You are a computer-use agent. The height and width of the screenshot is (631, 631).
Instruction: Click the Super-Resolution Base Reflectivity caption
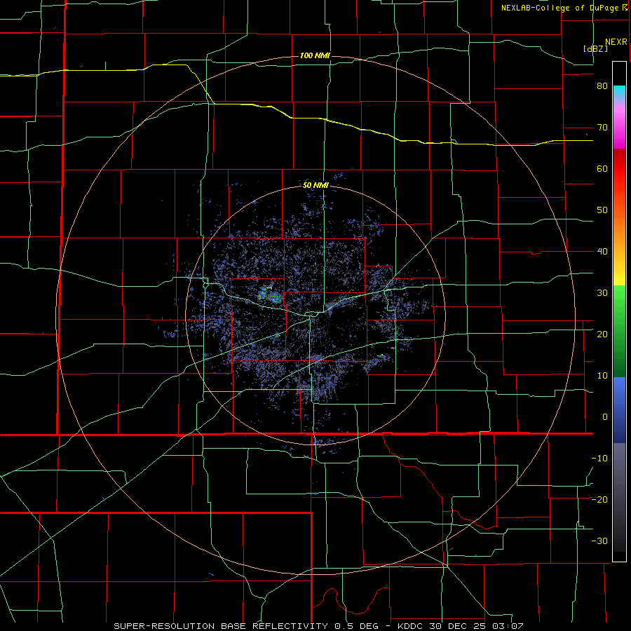[318, 626]
